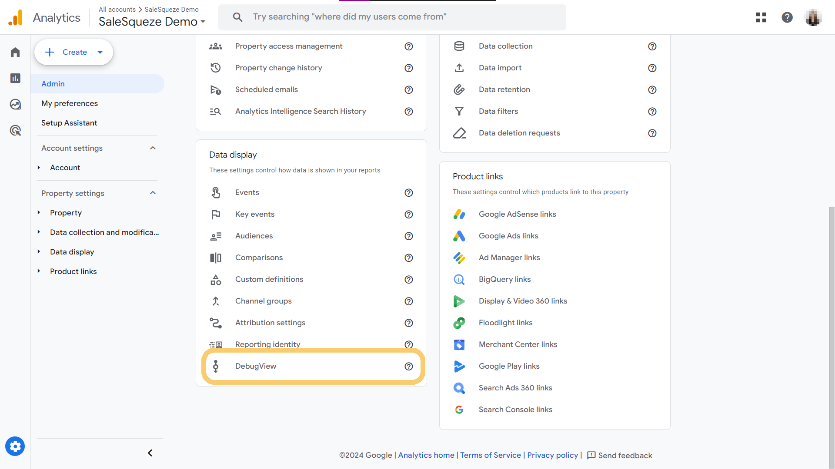Open the Reports icon in left rail
Screen dimensions: 835x469
[x=15, y=78]
